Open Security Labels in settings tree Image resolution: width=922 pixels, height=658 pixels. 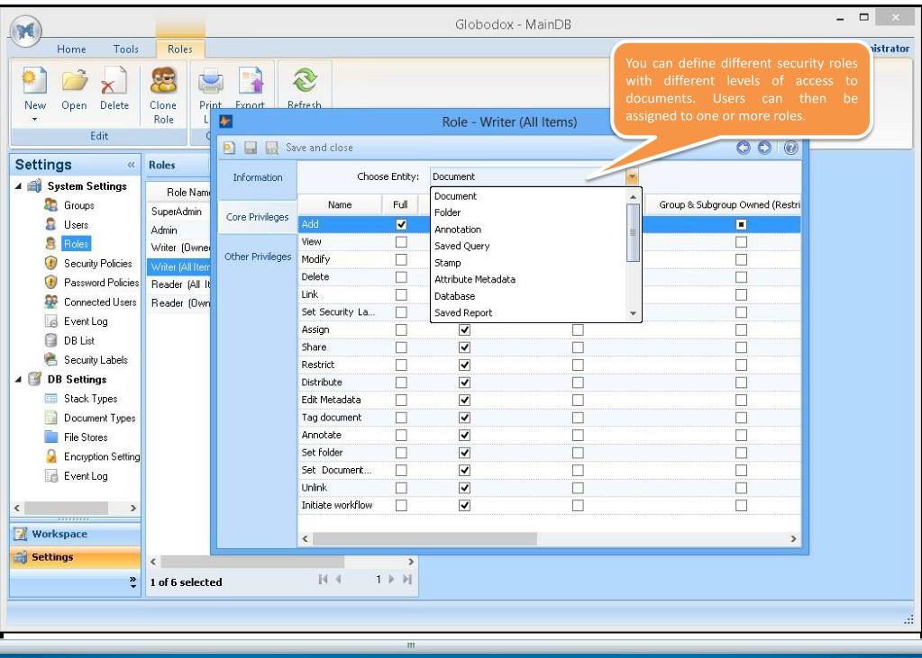(96, 360)
